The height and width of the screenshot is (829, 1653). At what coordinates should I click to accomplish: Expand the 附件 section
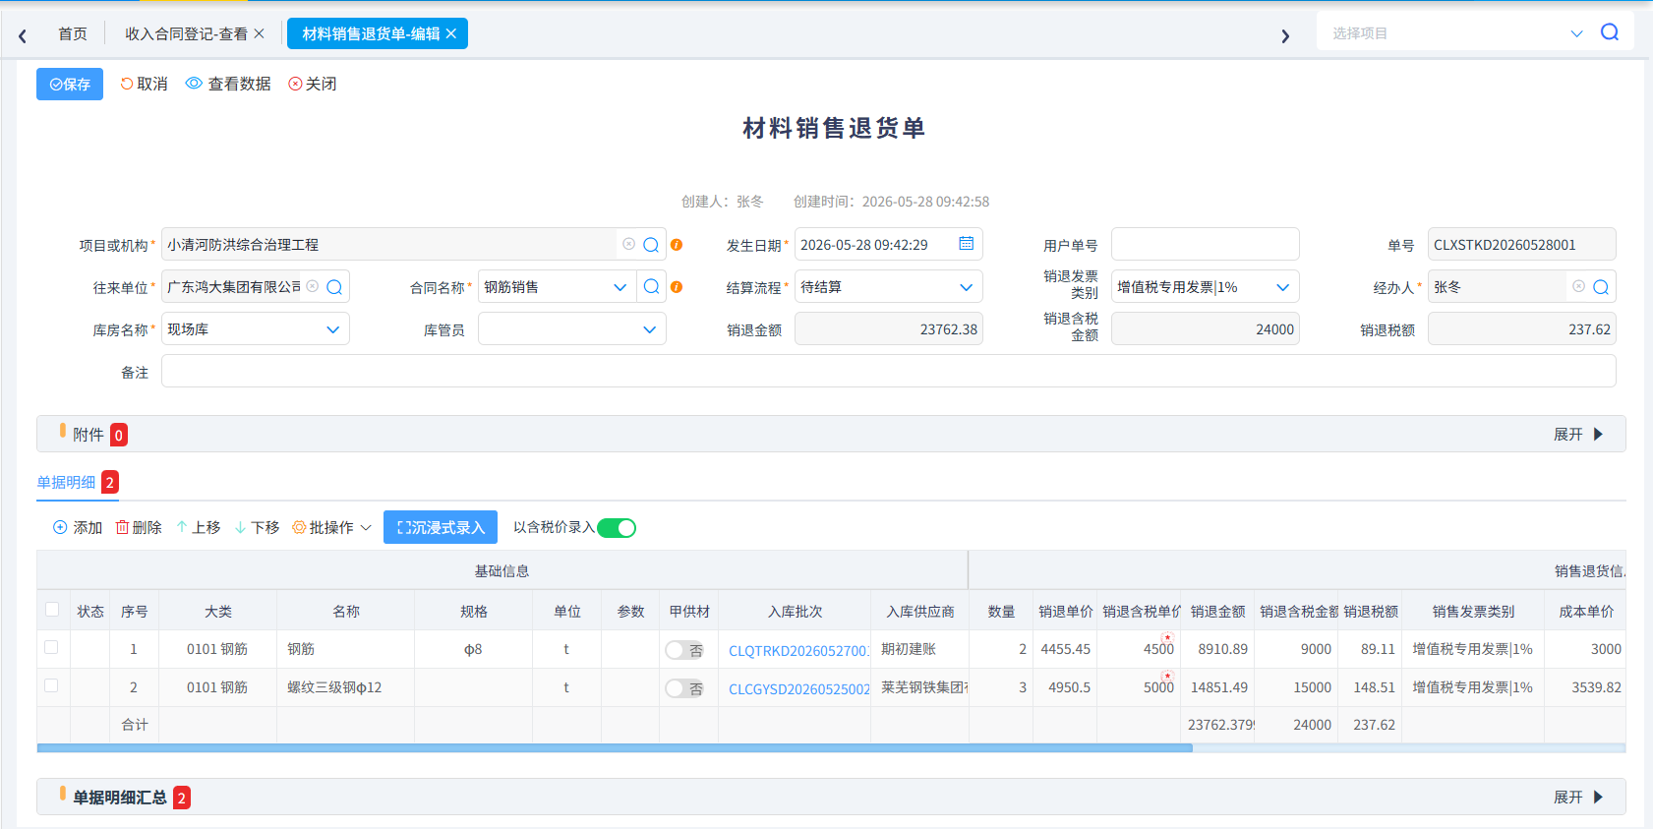click(1578, 435)
